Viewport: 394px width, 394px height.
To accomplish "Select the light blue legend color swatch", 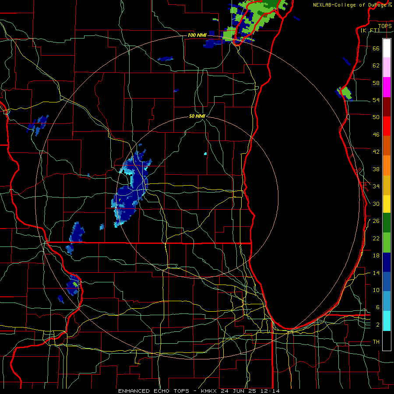I will (387, 301).
